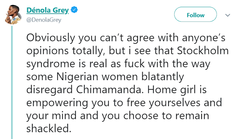Click the blue verified badge icon
The image size is (243, 139).
[74, 10]
